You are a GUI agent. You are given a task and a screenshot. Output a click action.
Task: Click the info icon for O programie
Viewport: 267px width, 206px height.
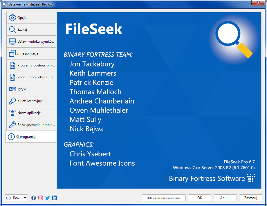tap(11, 137)
